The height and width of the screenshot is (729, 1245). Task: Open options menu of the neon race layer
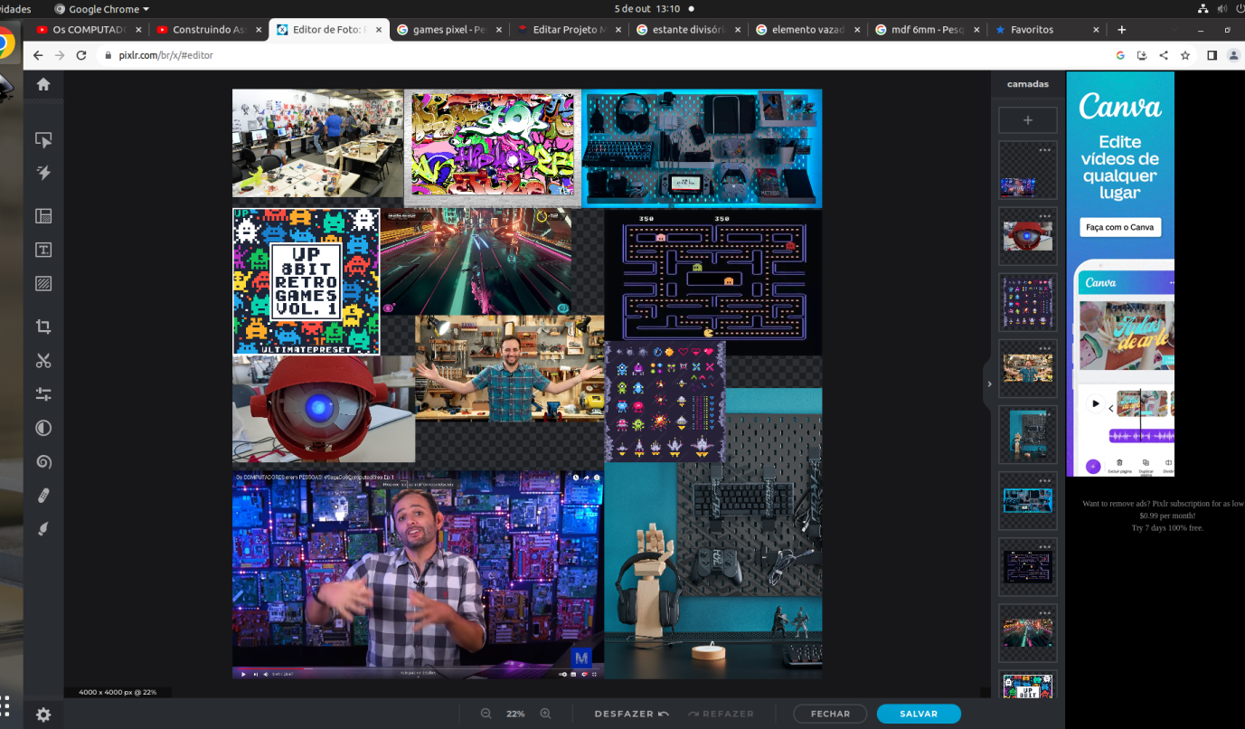pyautogui.click(x=1044, y=612)
